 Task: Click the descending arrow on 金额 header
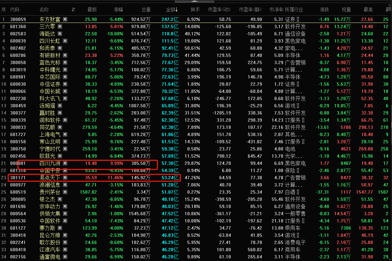177,10
